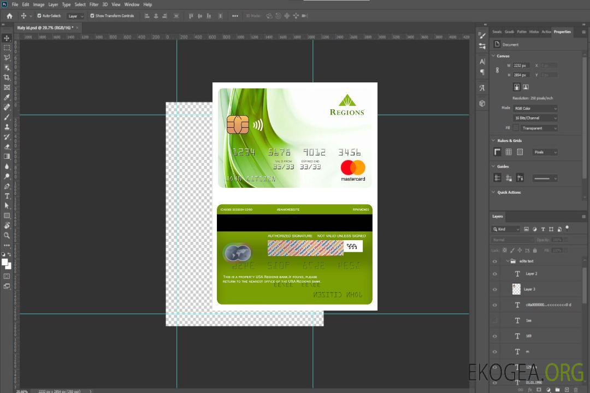Screen dimensions: 590x393
Task: Click the create new layer button
Action: coord(567,390)
